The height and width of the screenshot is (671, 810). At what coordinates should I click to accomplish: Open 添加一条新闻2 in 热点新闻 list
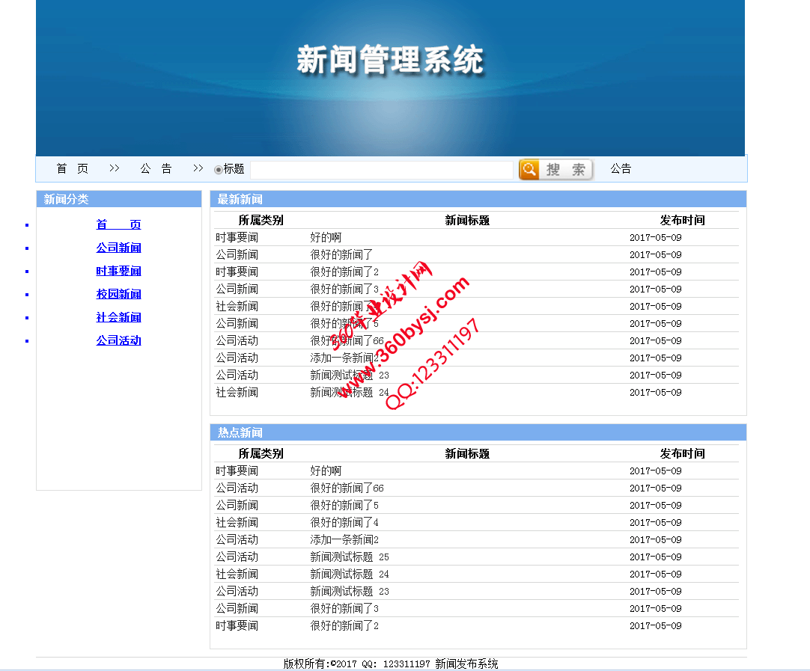344,540
